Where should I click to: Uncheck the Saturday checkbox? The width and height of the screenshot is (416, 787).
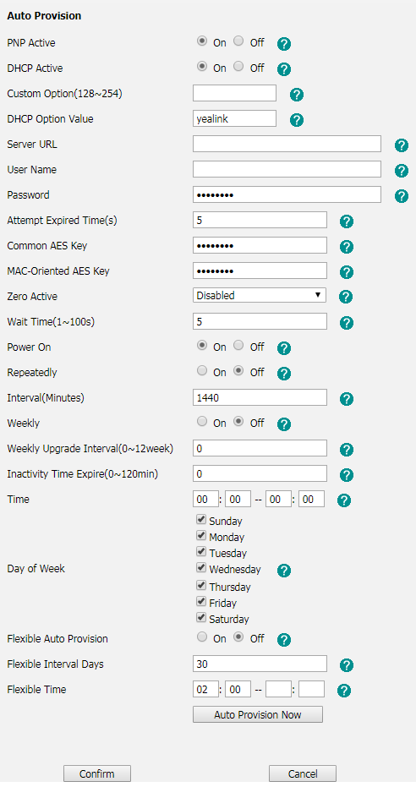(201, 617)
